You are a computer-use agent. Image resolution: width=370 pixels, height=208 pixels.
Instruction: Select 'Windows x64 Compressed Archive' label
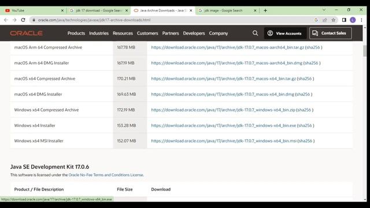tap(46, 110)
